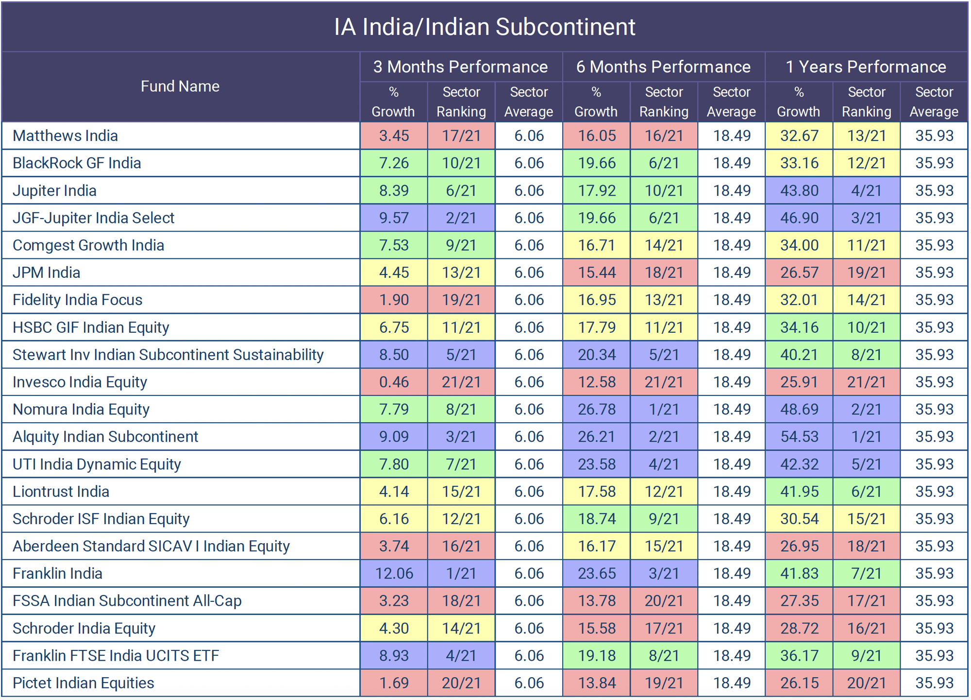Select Jupiter India 1-year growth 43.80

click(799, 190)
